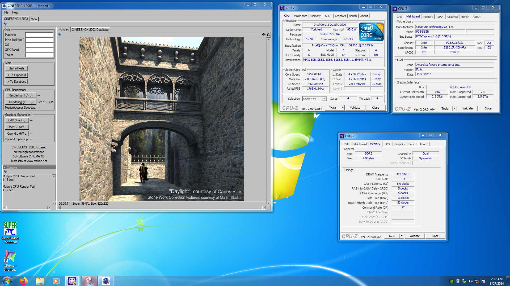Click the Tester input field
This screenshot has height=286, width=510.
pos(39,55)
